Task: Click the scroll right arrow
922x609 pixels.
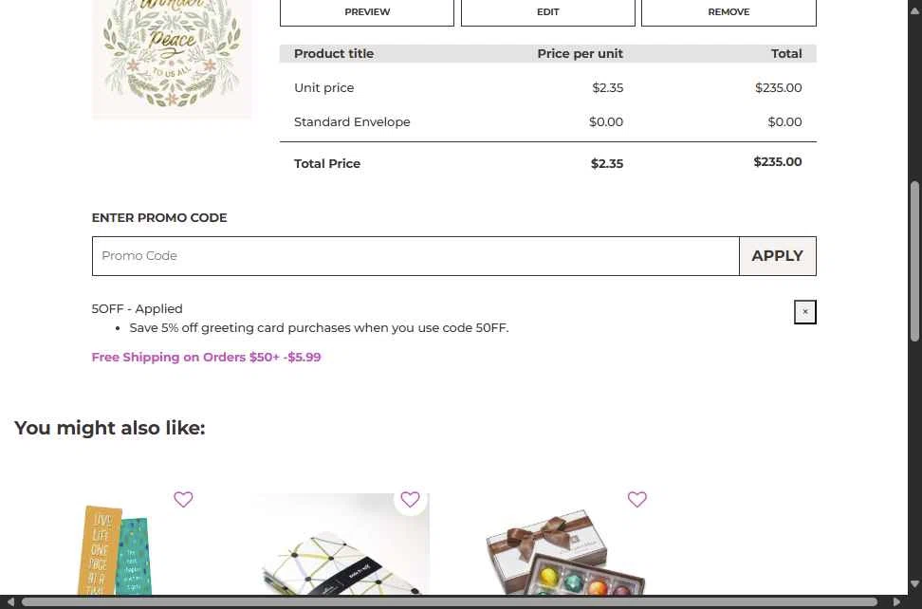Action: click(896, 602)
